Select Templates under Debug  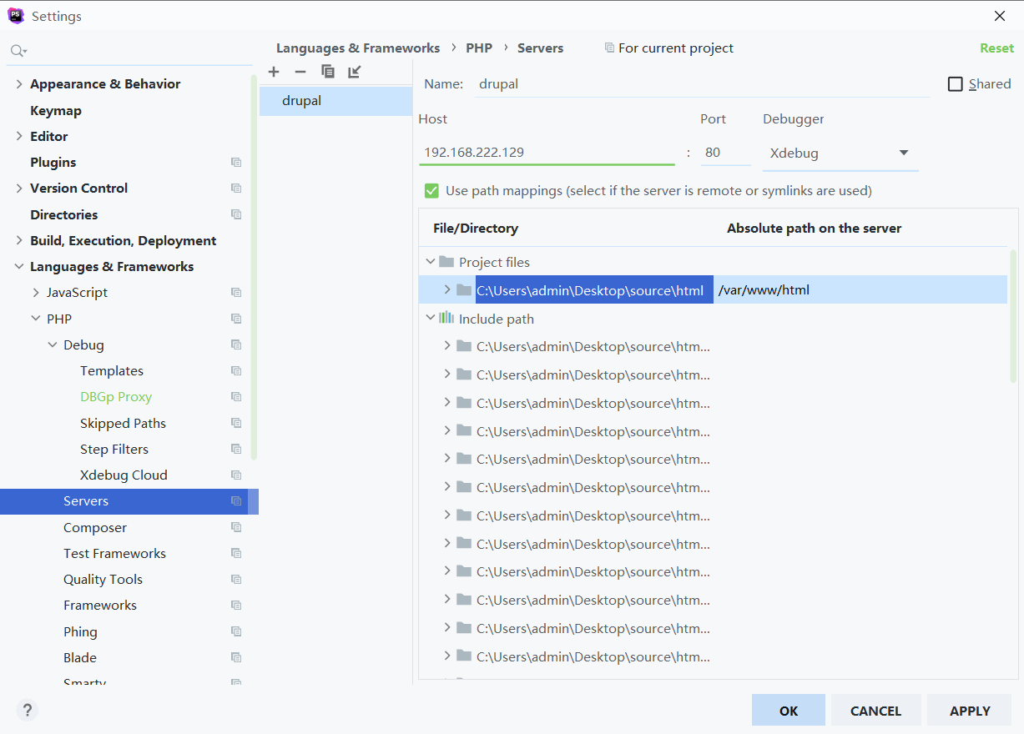pyautogui.click(x=112, y=371)
